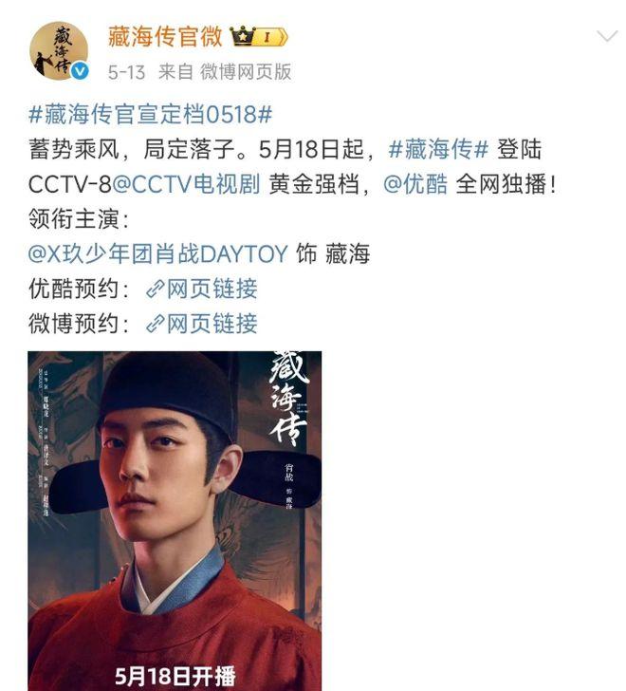
Task: Click the 微博网页版 source text
Action: (246, 72)
